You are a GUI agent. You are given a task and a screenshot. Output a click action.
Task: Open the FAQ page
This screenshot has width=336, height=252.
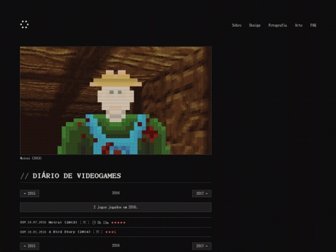313,26
